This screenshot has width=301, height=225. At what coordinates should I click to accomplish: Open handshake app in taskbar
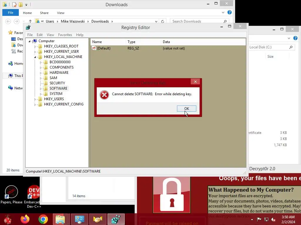point(98,219)
